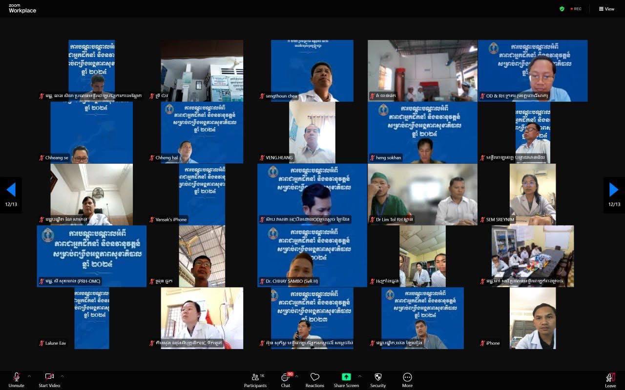Select the Dr. CHHAY SAMBO video tile
Viewport: 625px width, 390px height.
[x=312, y=256]
